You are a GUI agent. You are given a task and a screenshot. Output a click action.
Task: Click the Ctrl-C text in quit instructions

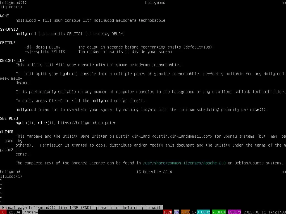point(56,100)
